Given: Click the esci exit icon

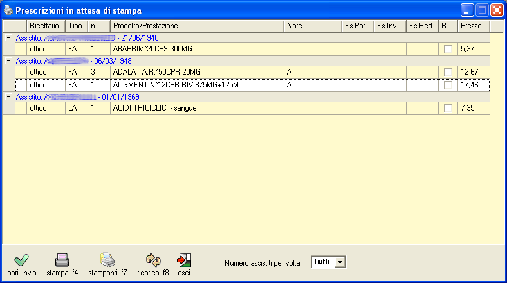Looking at the screenshot, I should tap(184, 260).
